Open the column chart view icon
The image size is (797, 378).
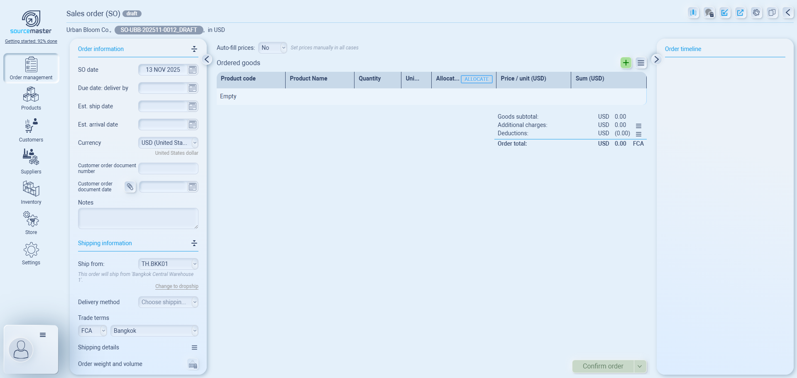pyautogui.click(x=693, y=12)
